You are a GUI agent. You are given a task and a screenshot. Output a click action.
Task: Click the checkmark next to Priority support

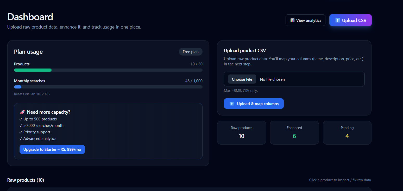tap(21, 132)
